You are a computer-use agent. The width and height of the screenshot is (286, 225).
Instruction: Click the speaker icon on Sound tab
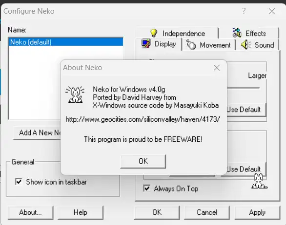click(x=246, y=45)
